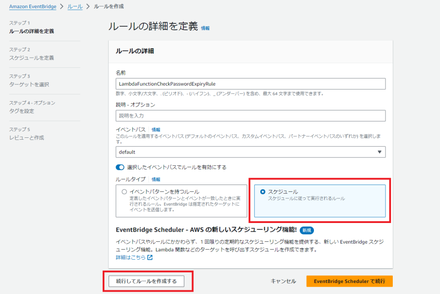Navigate to the ルール breadcrumb link
440x294 pixels.
[74, 6]
